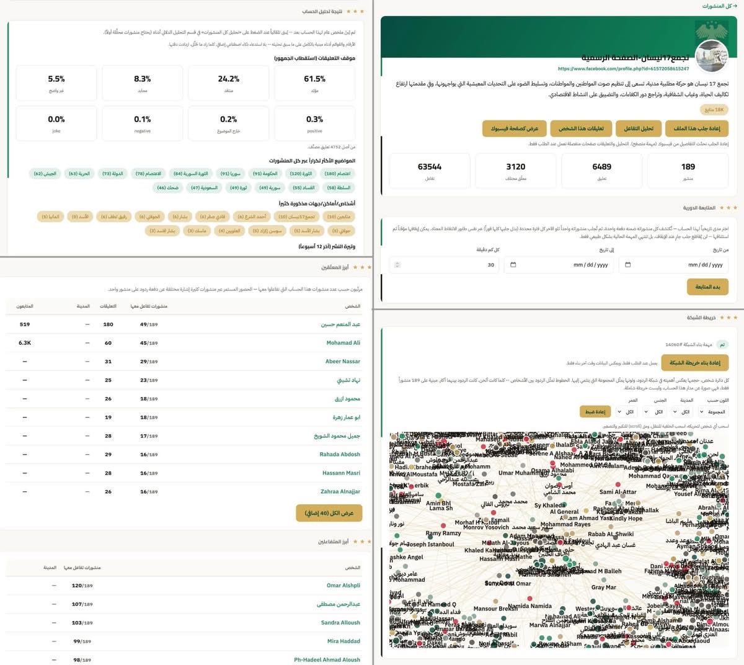The width and height of the screenshot is (744, 665).
Task: Open commenter Zahraa Alnajjar's profile
Action: tap(340, 492)
